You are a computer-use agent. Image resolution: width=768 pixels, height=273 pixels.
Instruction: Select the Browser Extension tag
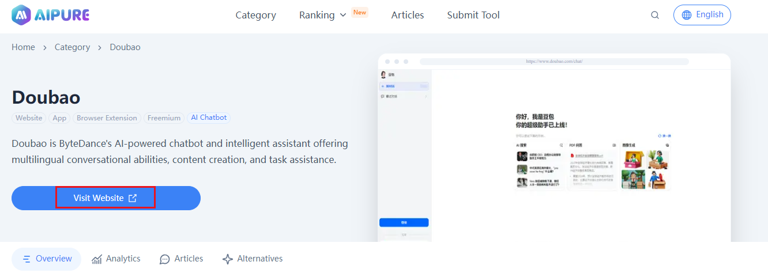click(107, 118)
